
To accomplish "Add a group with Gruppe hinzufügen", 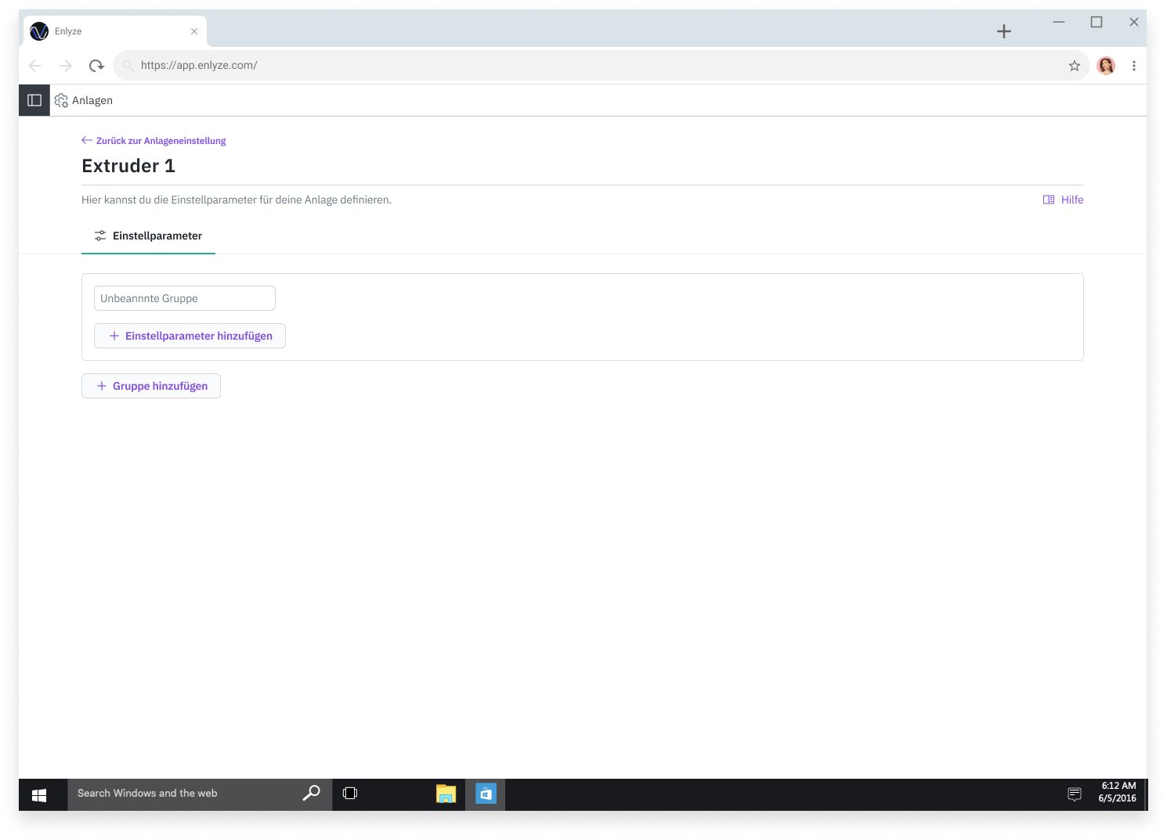I will click(x=151, y=386).
